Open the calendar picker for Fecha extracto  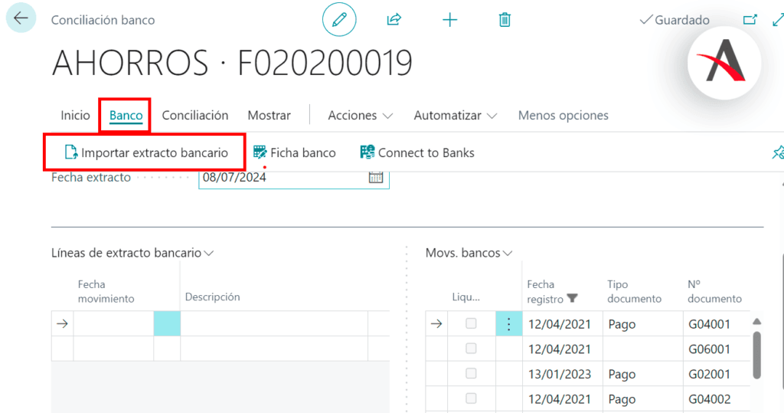tap(376, 177)
